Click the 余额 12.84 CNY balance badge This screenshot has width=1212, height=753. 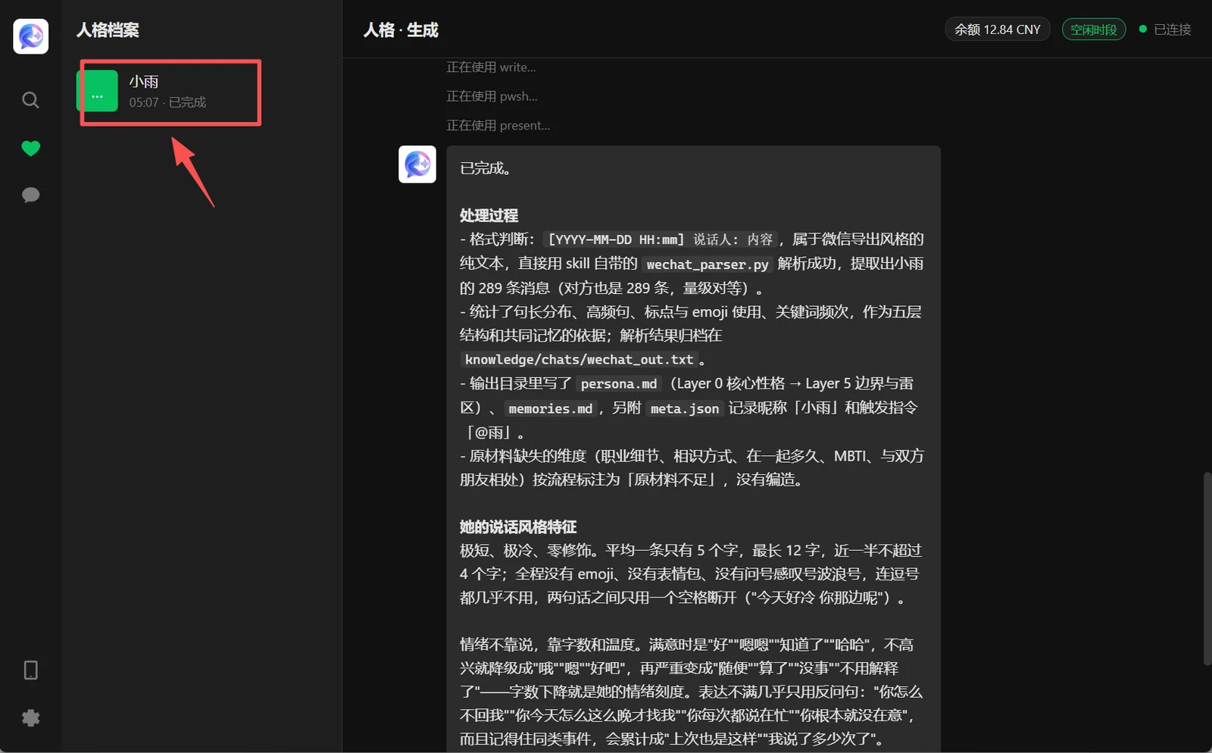click(997, 30)
